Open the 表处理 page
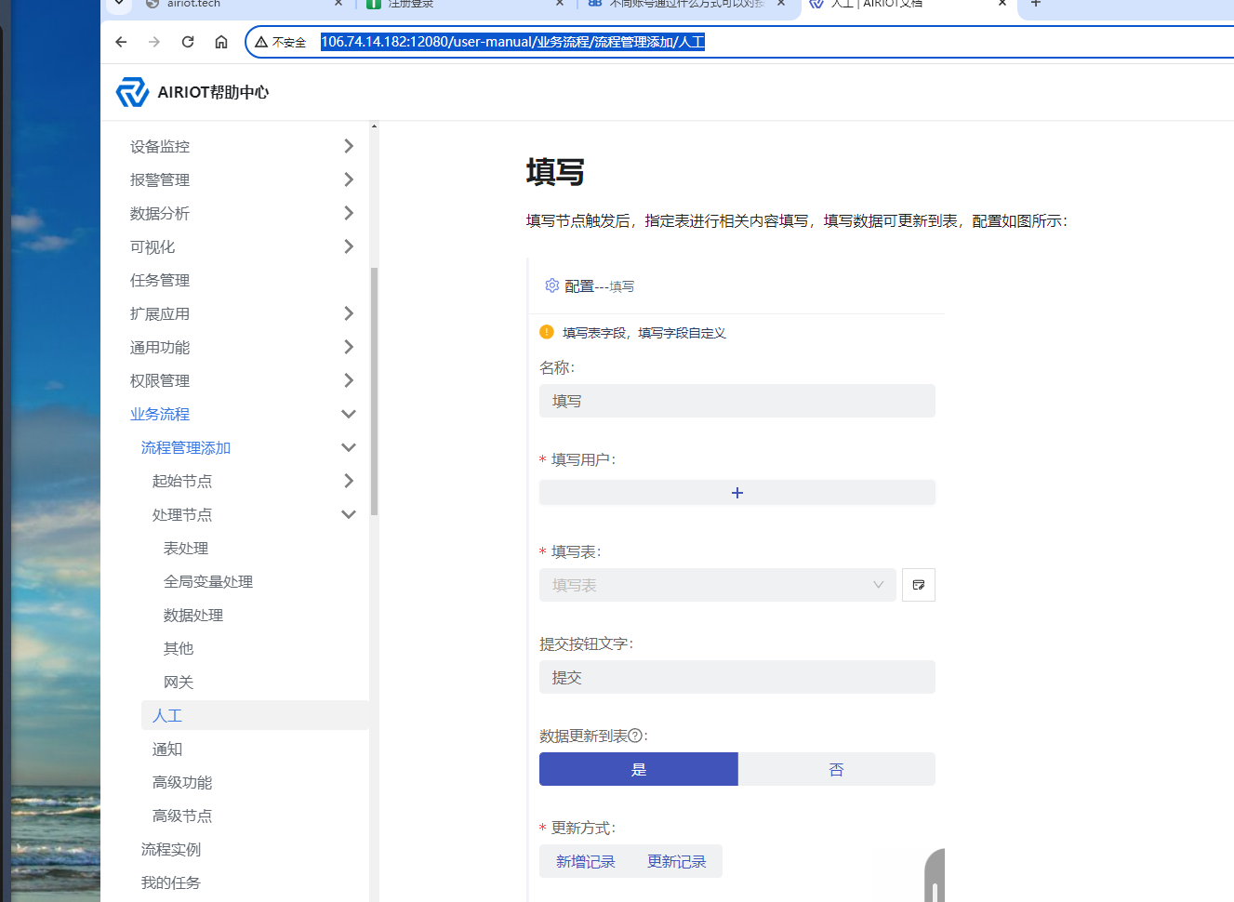The width and height of the screenshot is (1234, 902). (186, 548)
